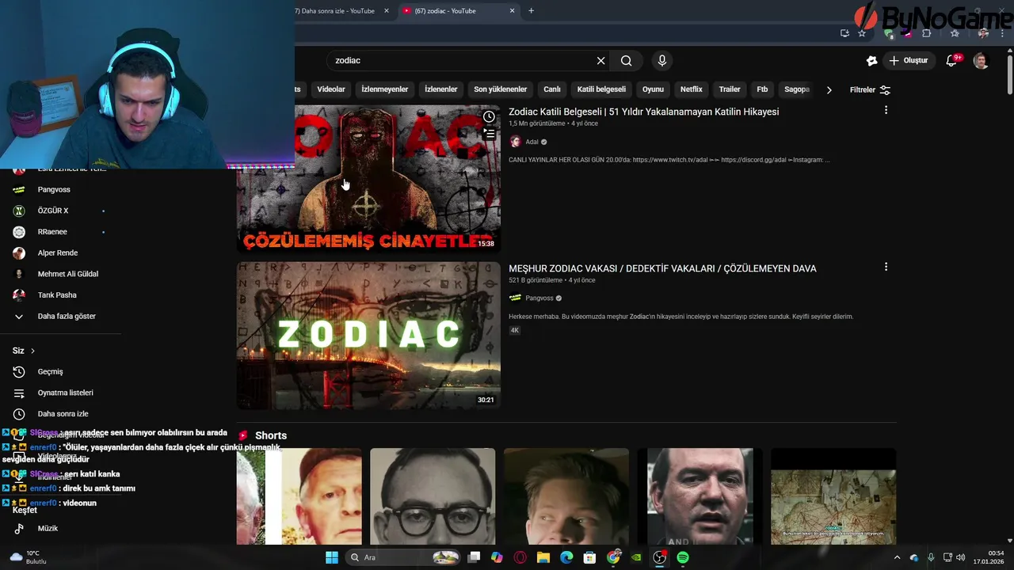Open the Chrome extensions puzzle menu
This screenshot has height=570, width=1014.
point(927,33)
